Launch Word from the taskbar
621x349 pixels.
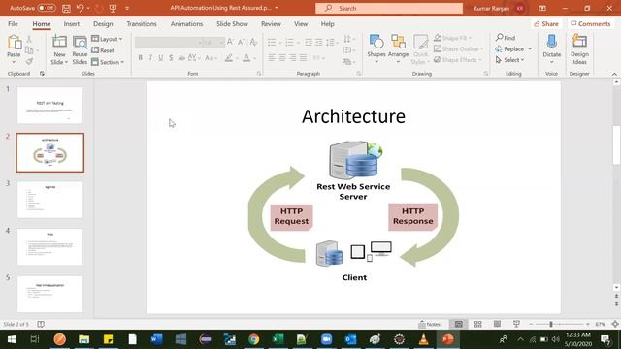156,339
